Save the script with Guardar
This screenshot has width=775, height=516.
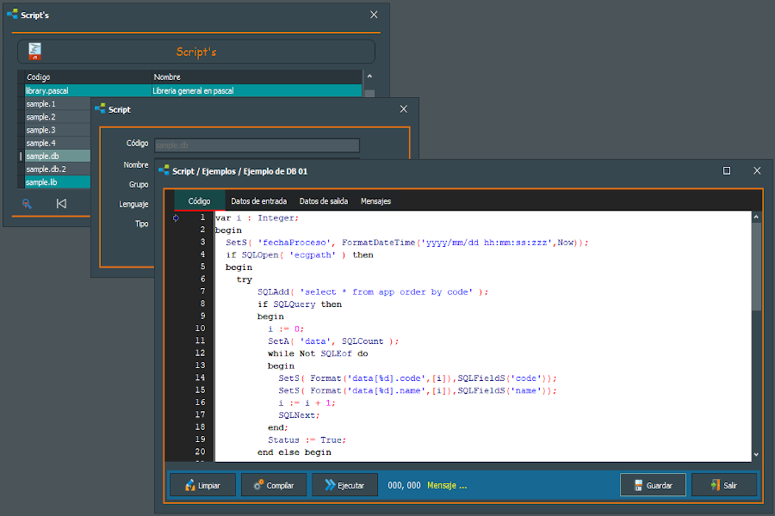(653, 485)
